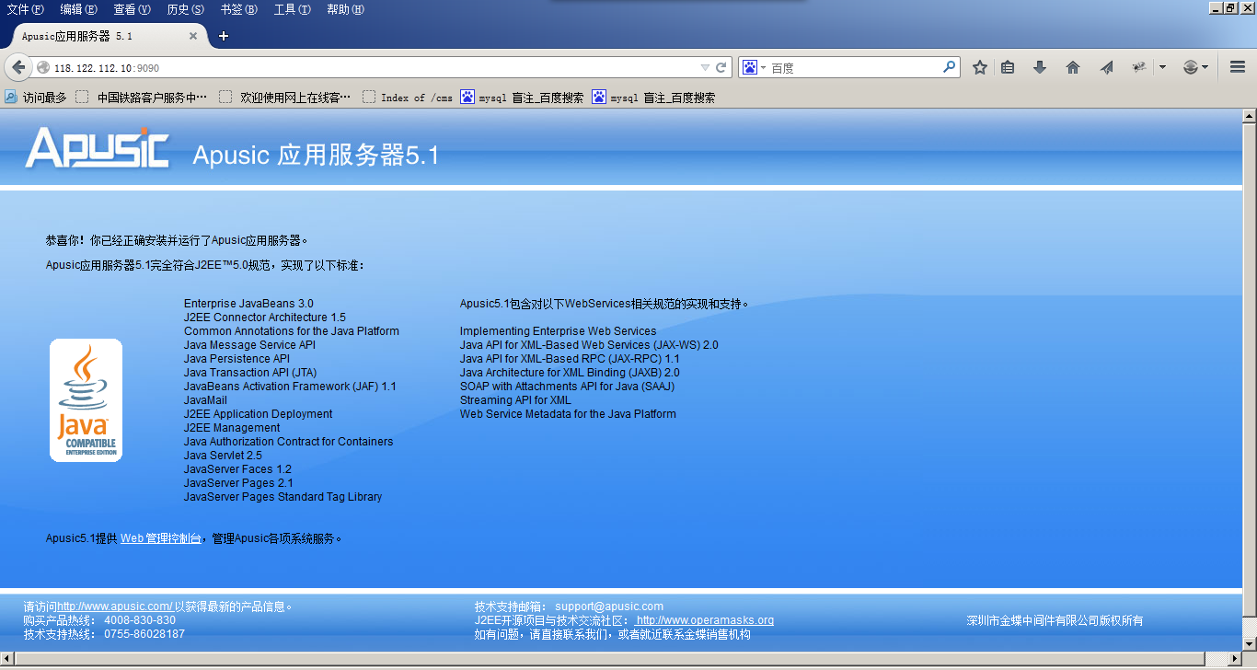Viewport: 1257px width, 670px height.
Task: Click horizontal scrollbar right arrow
Action: click(x=1233, y=659)
